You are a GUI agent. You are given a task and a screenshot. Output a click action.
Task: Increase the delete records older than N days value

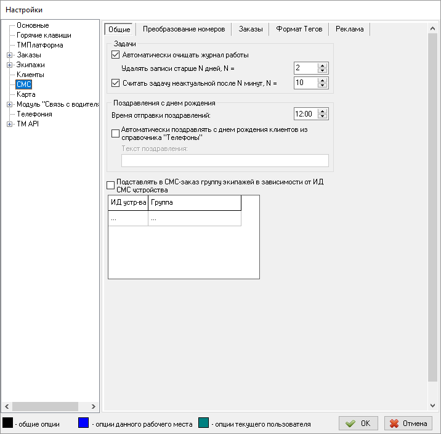tap(322, 65)
